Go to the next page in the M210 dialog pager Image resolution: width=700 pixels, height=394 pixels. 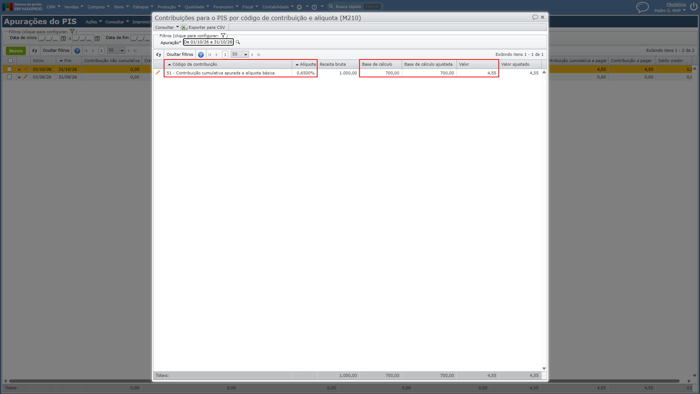(252, 55)
